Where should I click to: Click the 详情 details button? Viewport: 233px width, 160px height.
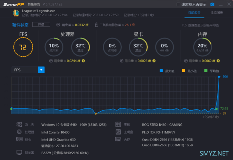41,25
